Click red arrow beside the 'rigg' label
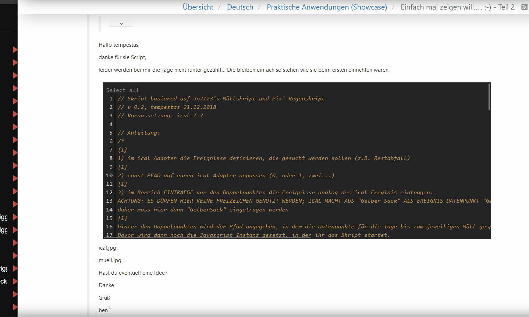The width and height of the screenshot is (529, 317). [15, 268]
